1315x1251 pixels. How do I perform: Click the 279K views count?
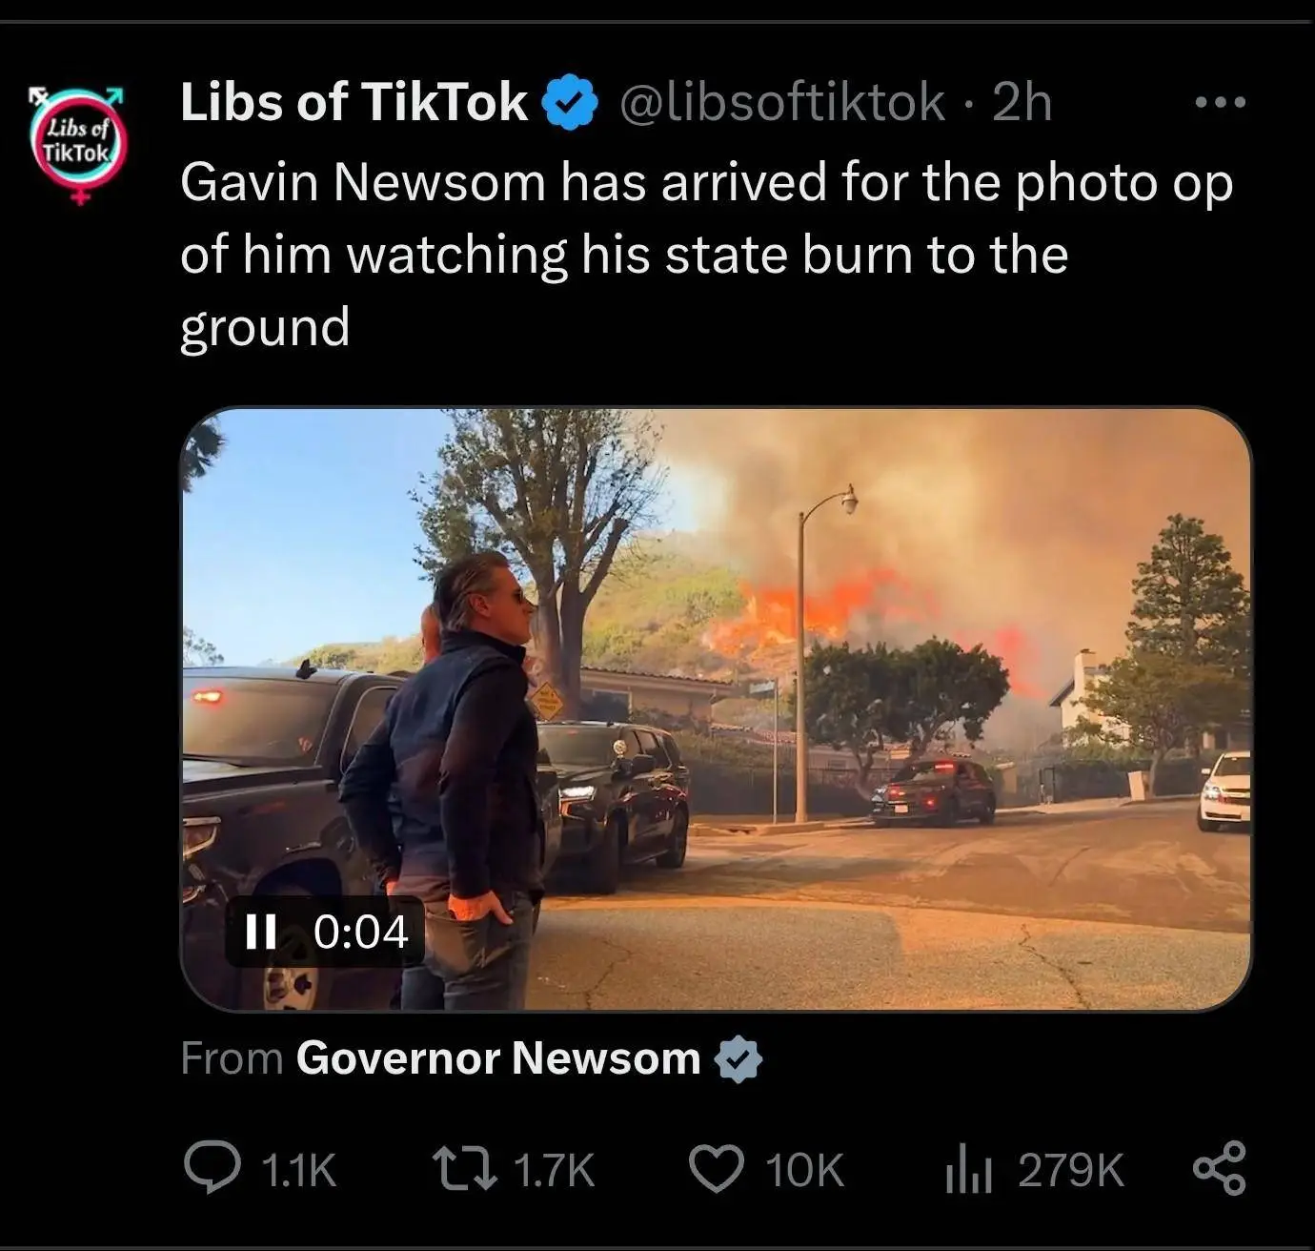[1071, 1170]
